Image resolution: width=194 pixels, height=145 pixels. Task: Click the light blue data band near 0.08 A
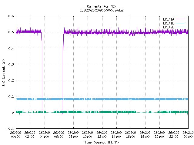tap(101, 99)
